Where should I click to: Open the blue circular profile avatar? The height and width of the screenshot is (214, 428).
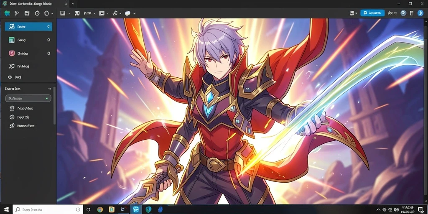420,13
